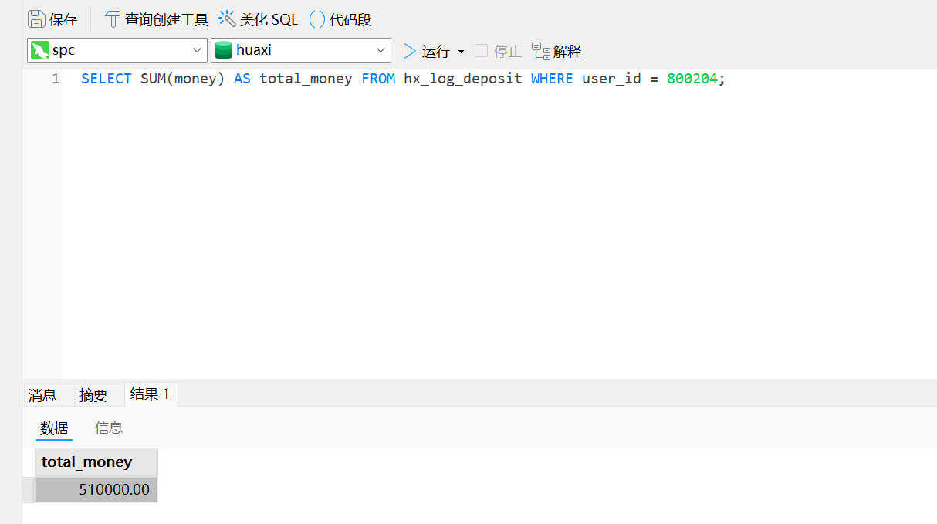
Task: Click the green huaxi database cylinder icon
Action: [x=223, y=51]
